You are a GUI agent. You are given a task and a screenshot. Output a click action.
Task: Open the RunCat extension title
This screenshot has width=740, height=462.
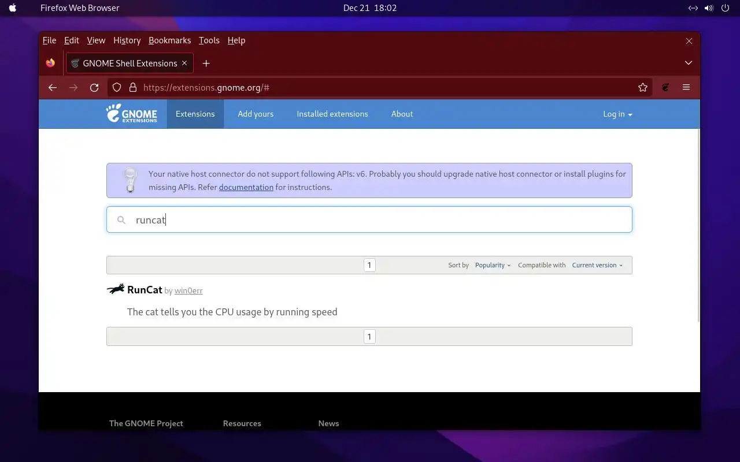145,289
